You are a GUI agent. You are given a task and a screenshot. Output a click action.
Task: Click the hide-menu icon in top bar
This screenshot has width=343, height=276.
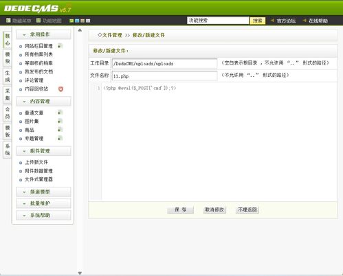8,21
